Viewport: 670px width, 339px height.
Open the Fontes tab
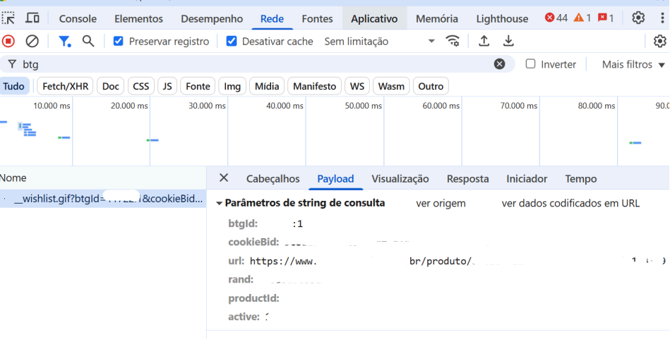317,19
